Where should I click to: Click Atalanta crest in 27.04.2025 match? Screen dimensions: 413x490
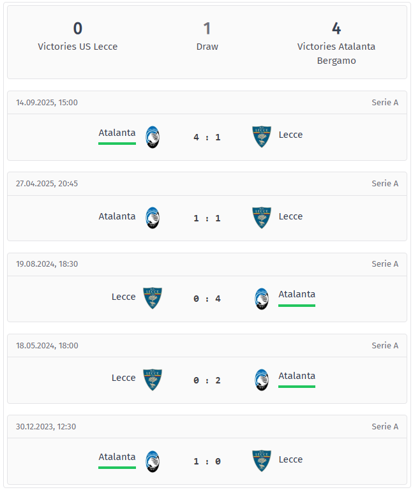(x=153, y=218)
